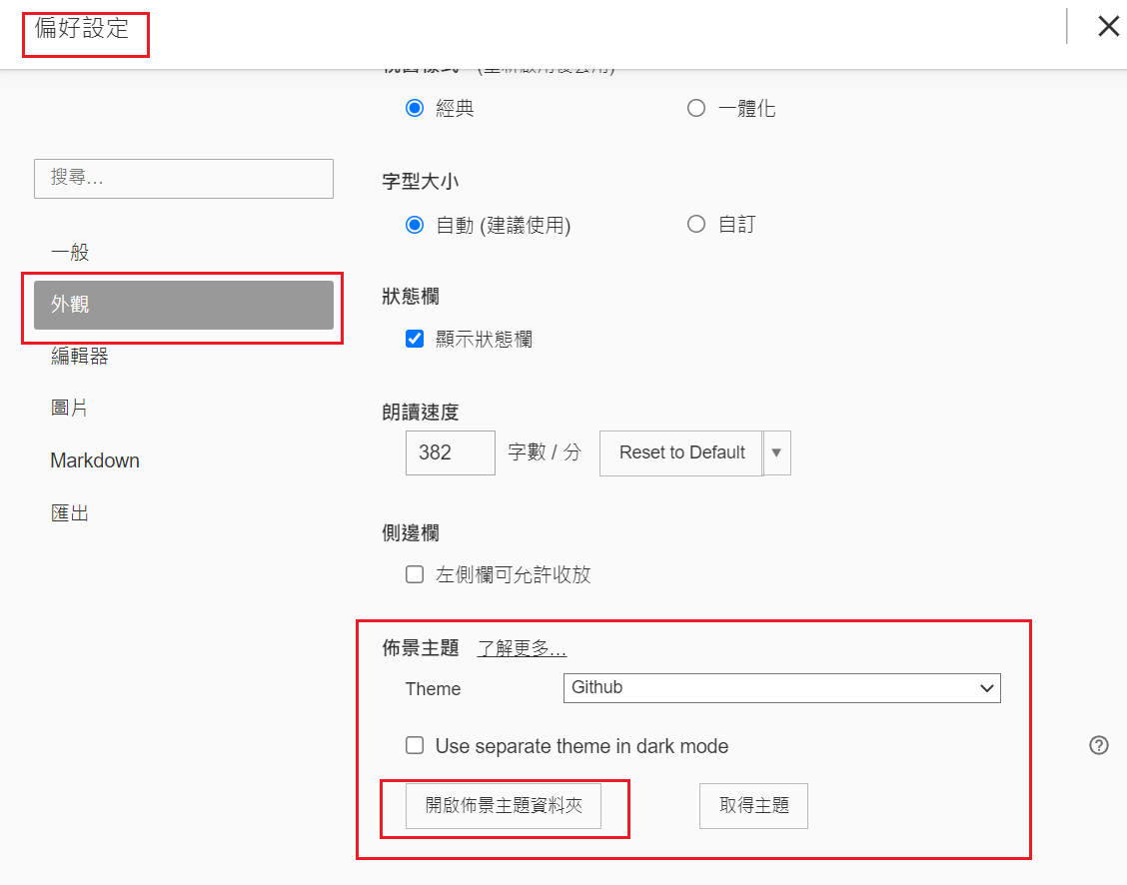Click the 開啟佈景主題資料夾 button

point(503,806)
